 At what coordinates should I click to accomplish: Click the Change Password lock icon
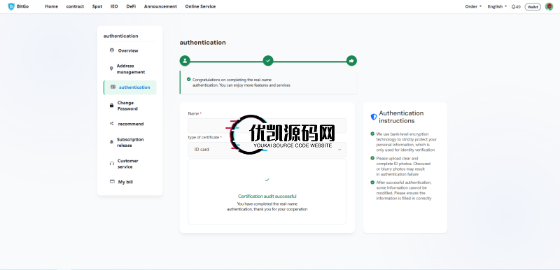click(111, 105)
